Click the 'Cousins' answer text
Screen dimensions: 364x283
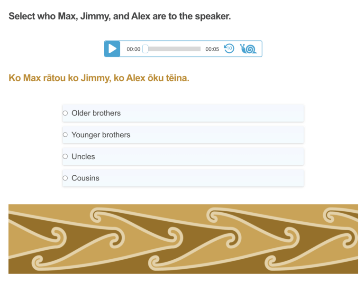[86, 178]
